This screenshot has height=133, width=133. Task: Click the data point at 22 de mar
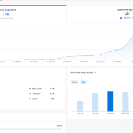pos(51,60)
